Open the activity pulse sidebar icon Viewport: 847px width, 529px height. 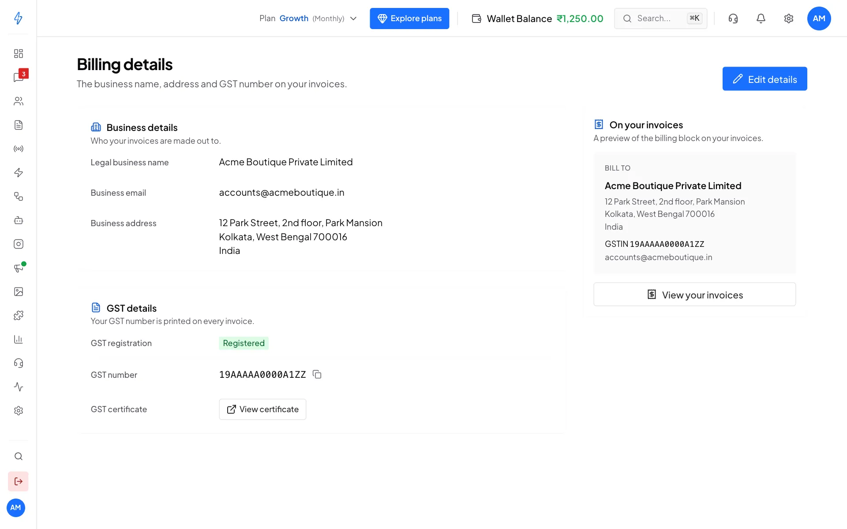pyautogui.click(x=18, y=387)
